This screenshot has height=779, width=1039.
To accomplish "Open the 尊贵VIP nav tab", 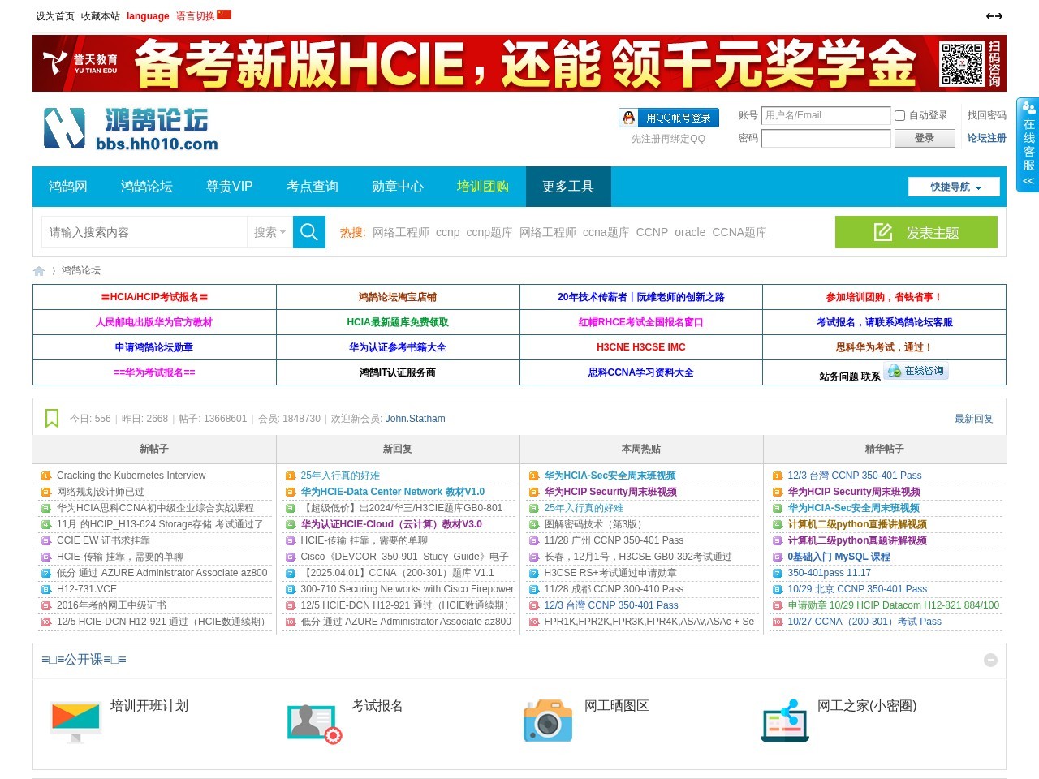I will [x=230, y=187].
